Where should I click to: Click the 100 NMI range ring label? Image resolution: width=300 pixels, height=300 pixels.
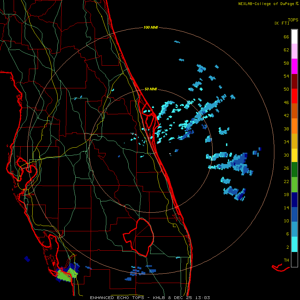pos(151,28)
